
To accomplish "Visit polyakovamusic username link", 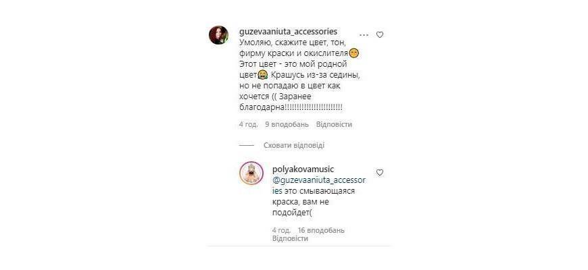I will click(303, 169).
